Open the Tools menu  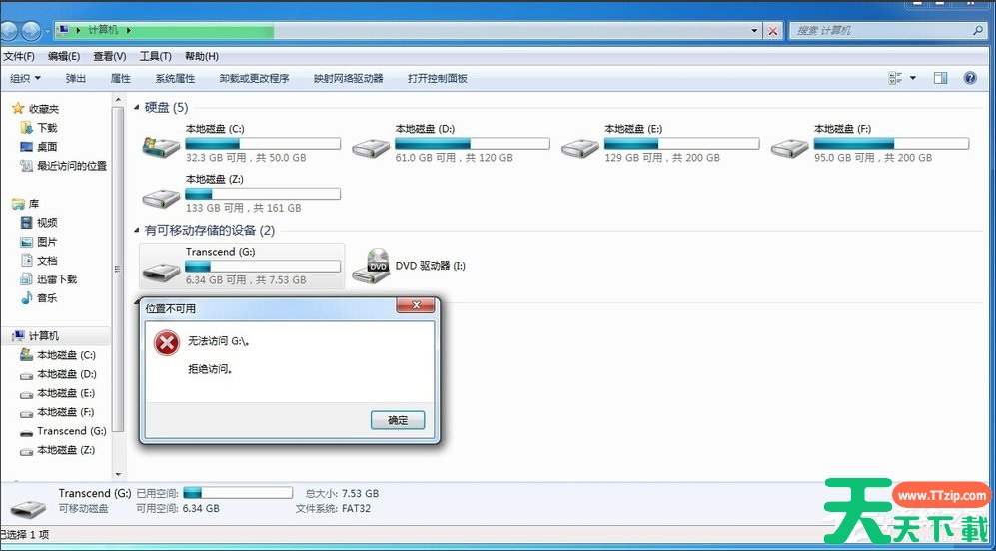click(x=155, y=56)
